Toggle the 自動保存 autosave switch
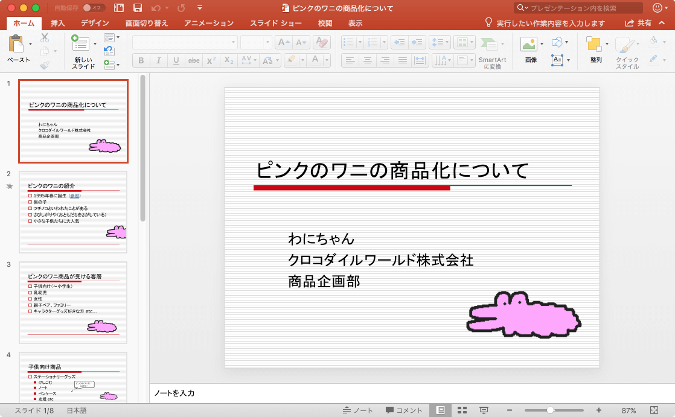The image size is (675, 417). coord(94,8)
